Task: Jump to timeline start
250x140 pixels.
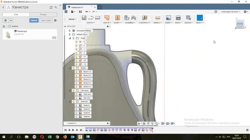Action: coord(65,130)
